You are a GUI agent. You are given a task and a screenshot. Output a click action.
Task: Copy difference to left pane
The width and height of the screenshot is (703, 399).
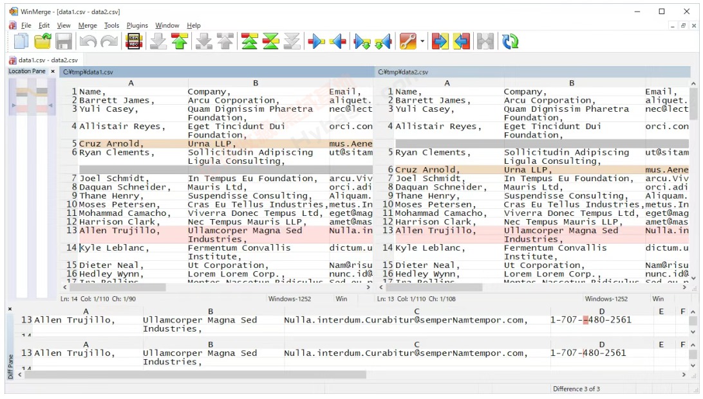pyautogui.click(x=338, y=42)
